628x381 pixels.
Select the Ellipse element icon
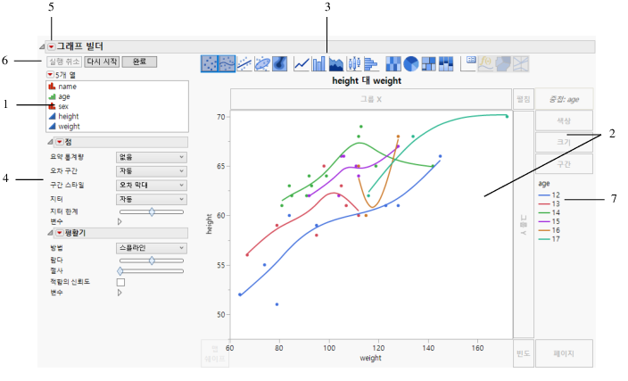click(x=262, y=63)
